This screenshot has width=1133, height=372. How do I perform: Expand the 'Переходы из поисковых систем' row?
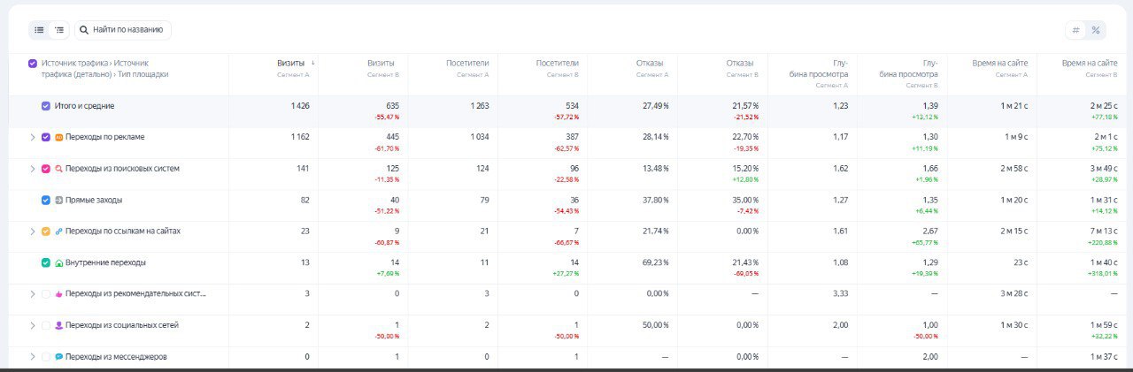33,169
